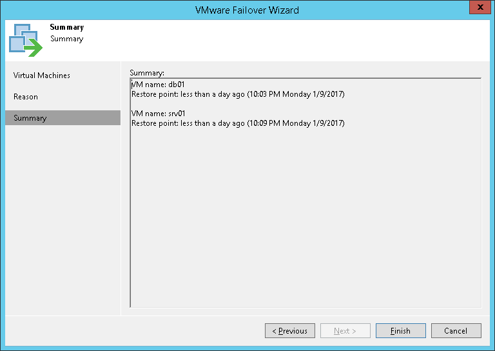
Task: Click the VMware Failover Wizard title bar
Action: pos(247,10)
